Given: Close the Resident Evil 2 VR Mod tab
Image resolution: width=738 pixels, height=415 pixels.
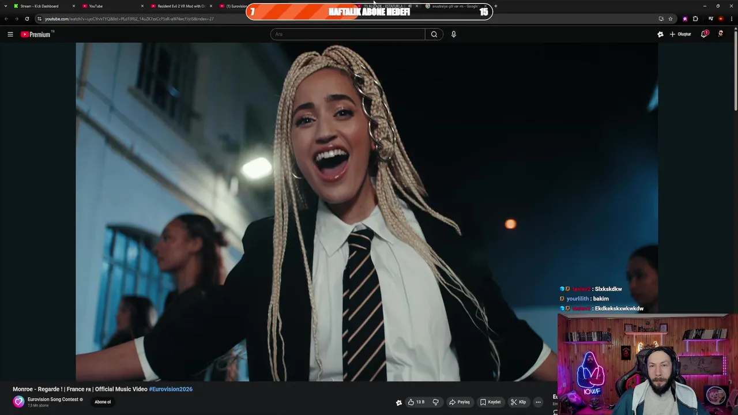Looking at the screenshot, I should [211, 6].
